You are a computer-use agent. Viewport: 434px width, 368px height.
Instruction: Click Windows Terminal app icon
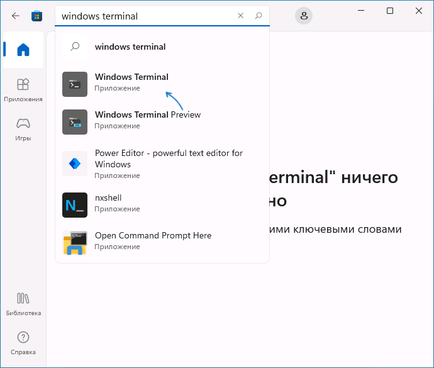coord(75,84)
